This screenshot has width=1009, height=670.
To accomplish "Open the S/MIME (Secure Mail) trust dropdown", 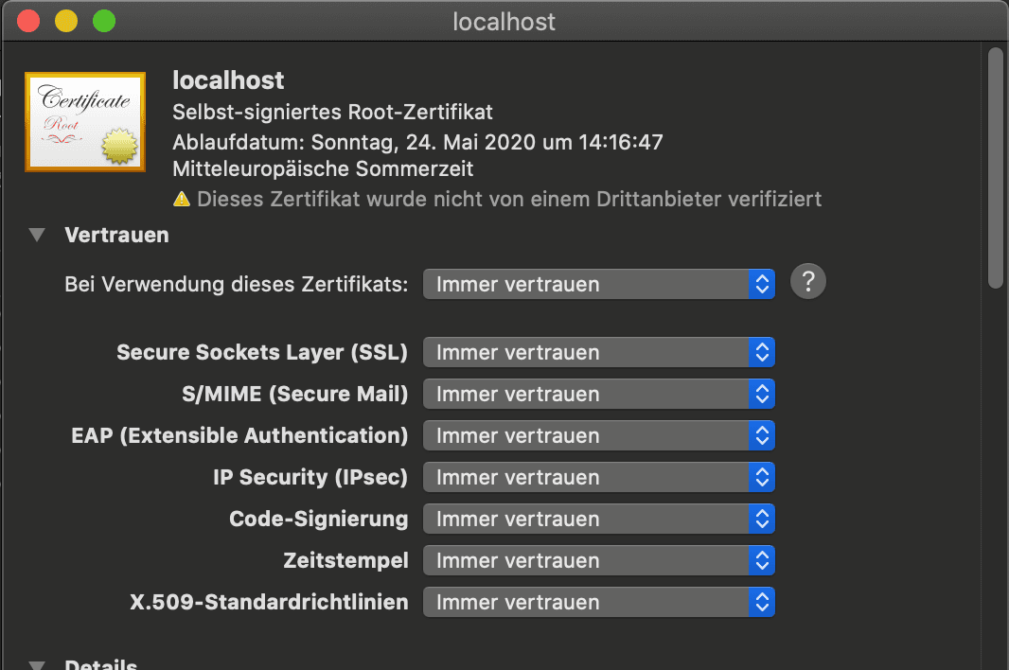I will (x=598, y=394).
